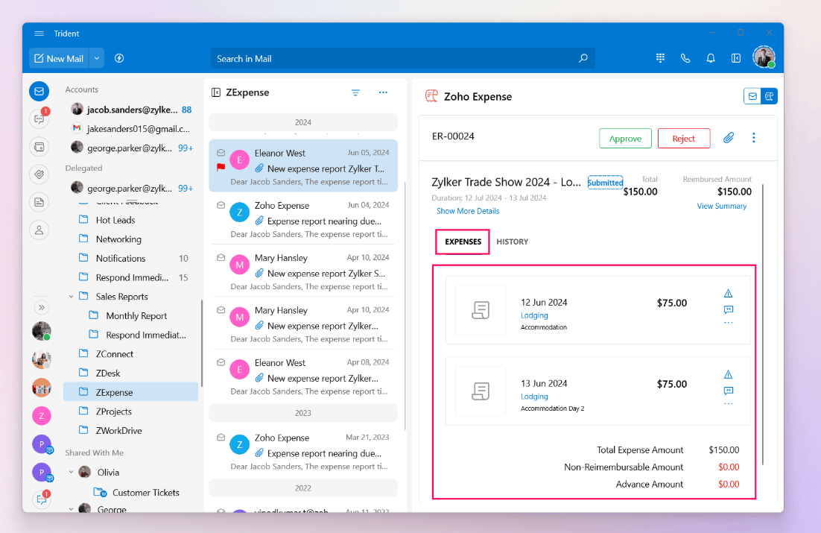This screenshot has height=533, width=821.
Task: Open the mail list filter icon
Action: (355, 92)
